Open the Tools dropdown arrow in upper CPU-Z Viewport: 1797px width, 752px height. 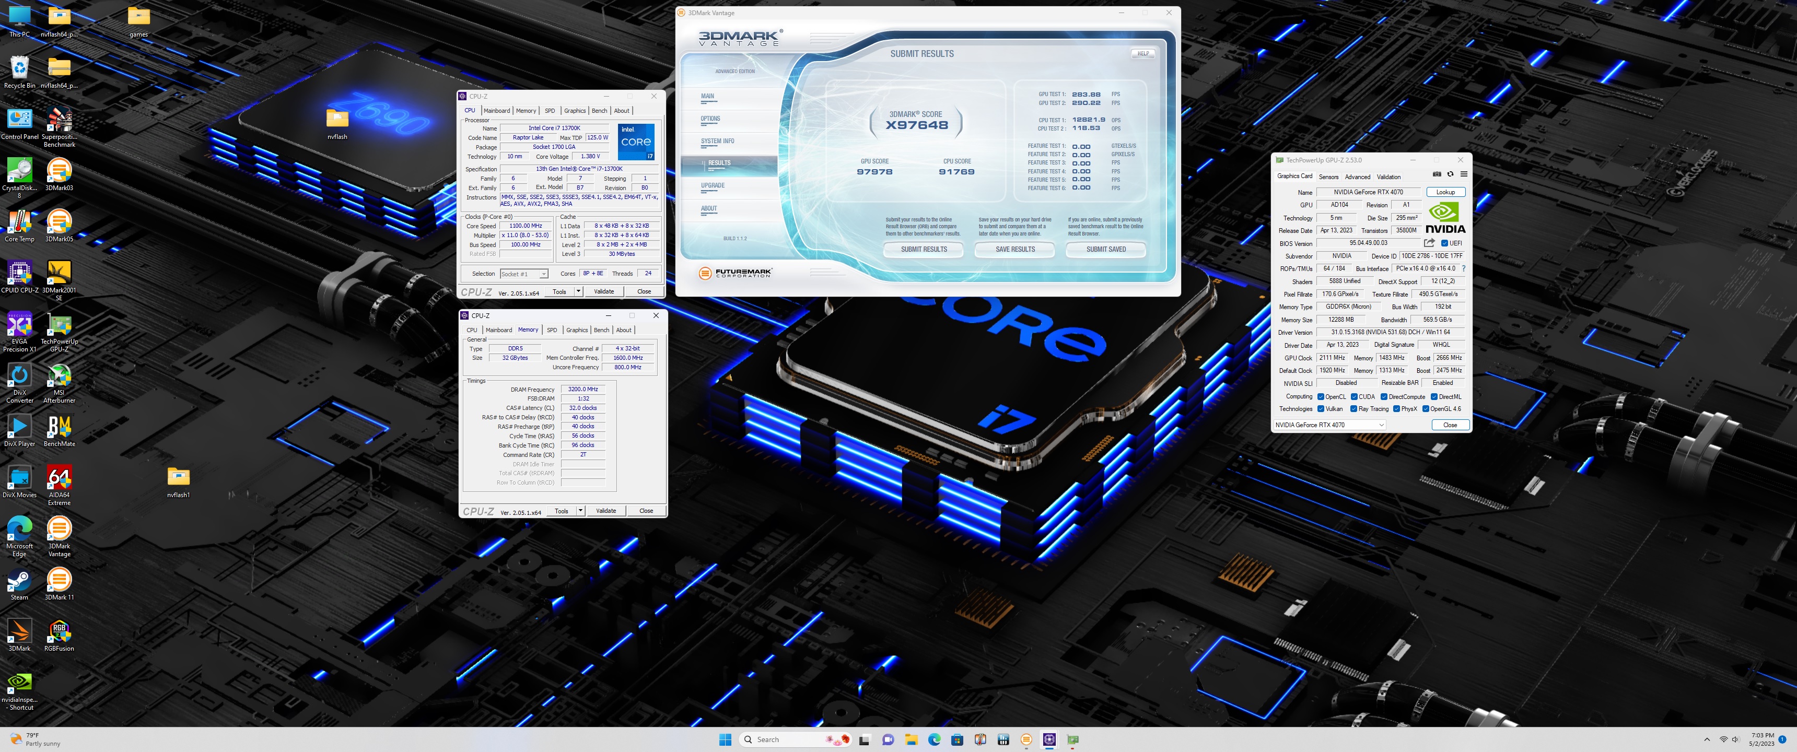578,291
